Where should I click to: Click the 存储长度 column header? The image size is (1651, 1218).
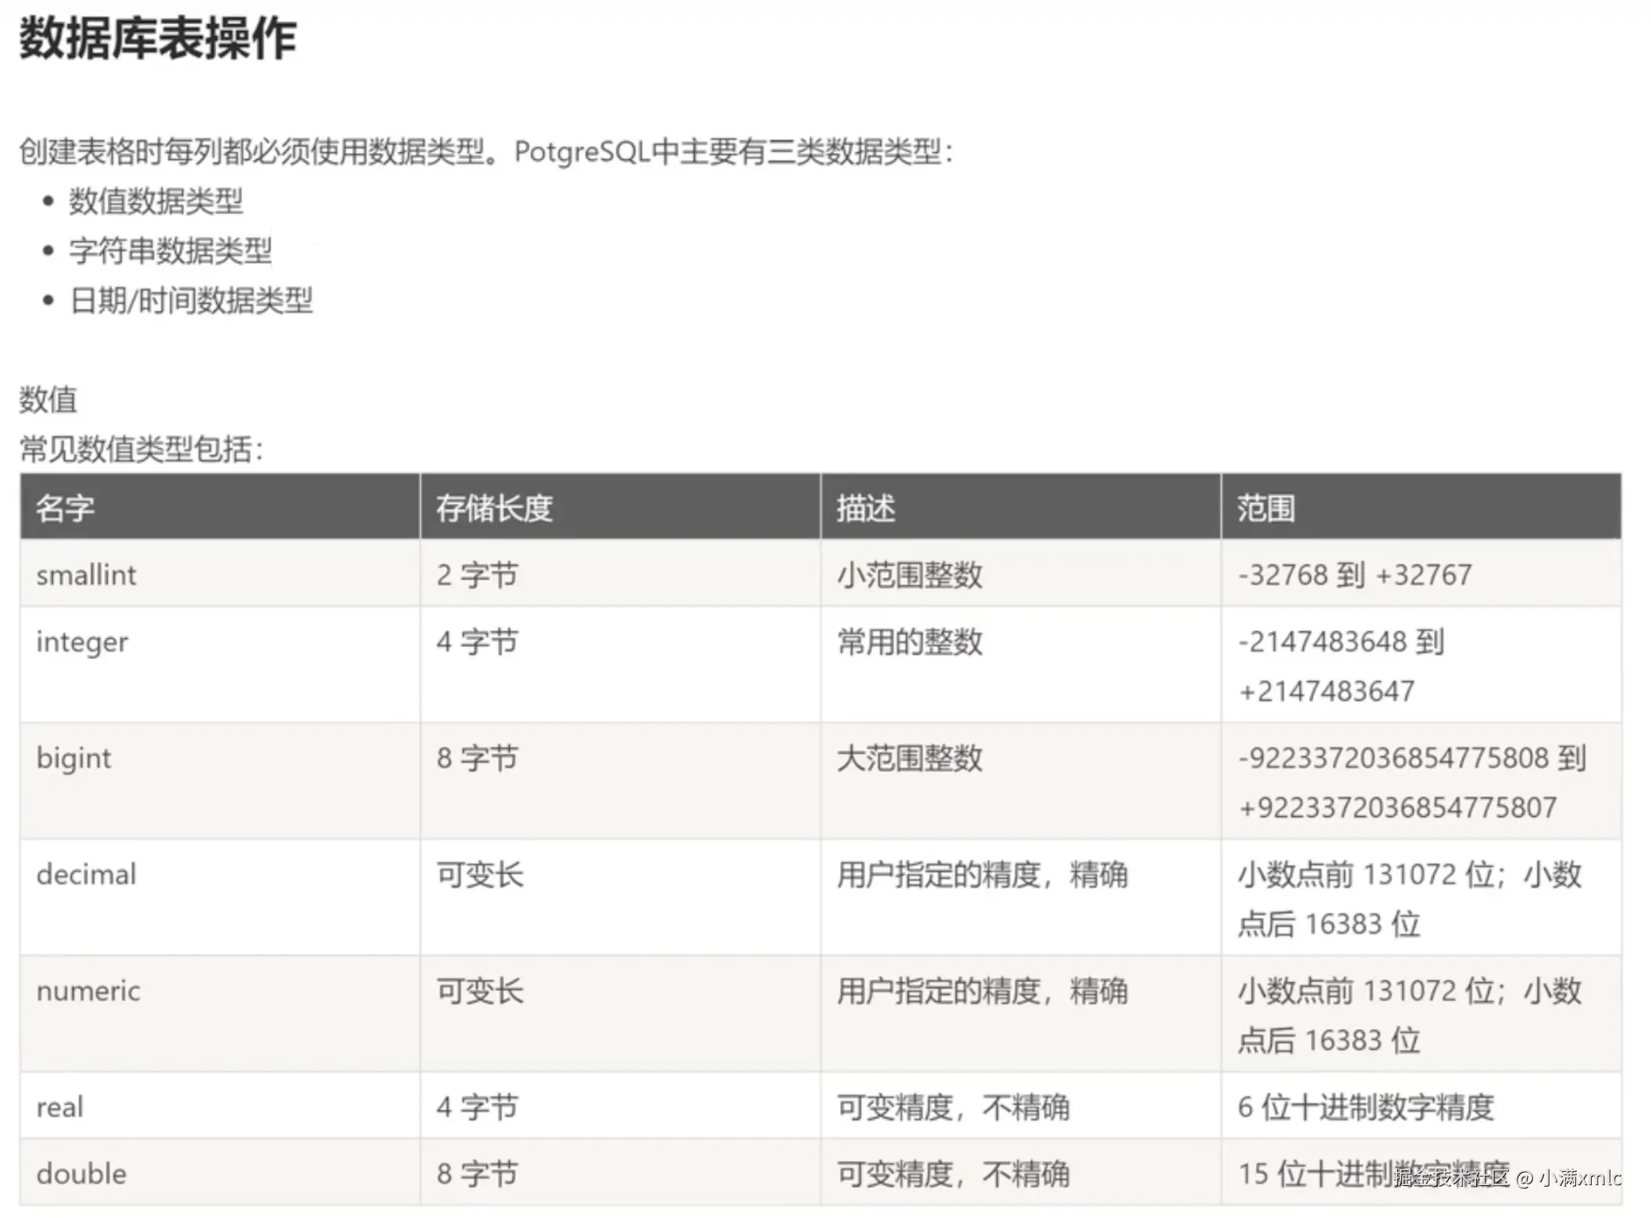pos(493,508)
